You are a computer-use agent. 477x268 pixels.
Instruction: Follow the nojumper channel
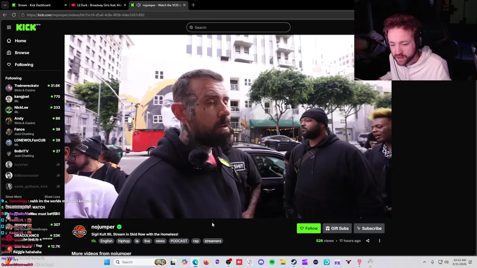309,229
